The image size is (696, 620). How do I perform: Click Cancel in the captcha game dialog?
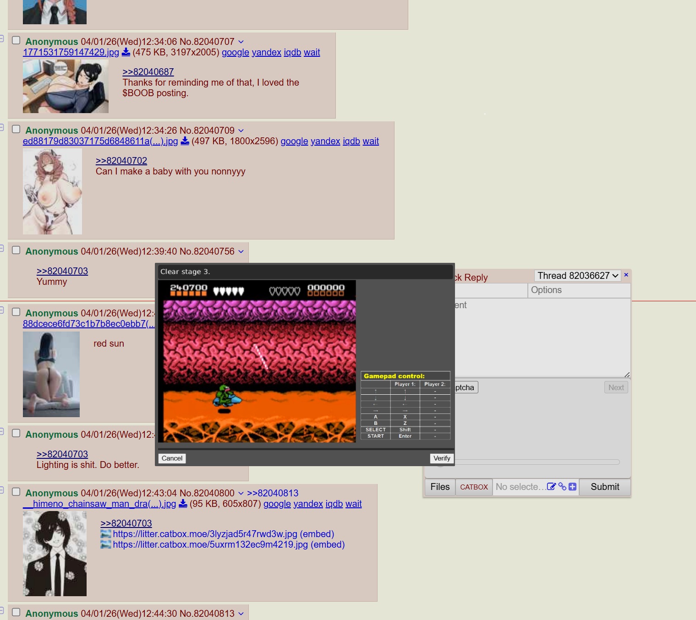pos(172,458)
